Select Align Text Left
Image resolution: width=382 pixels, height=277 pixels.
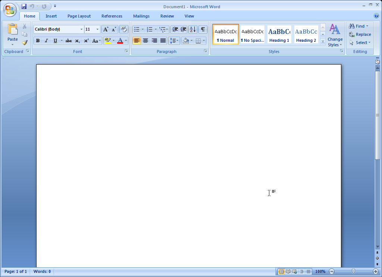coord(137,41)
